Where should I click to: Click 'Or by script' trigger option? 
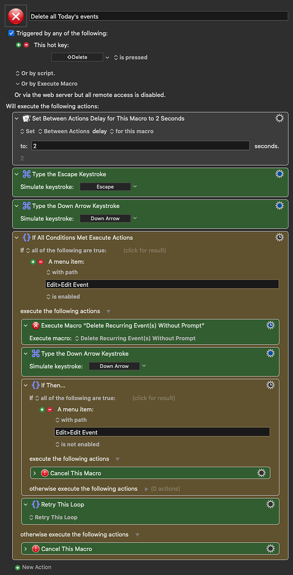(35, 74)
